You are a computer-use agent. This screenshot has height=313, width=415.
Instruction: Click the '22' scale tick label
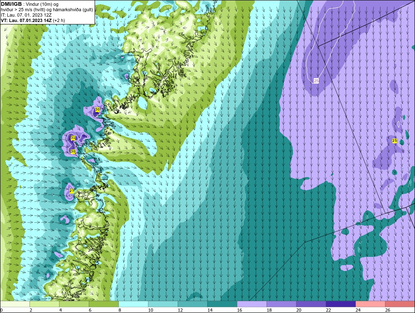[x=328, y=310]
